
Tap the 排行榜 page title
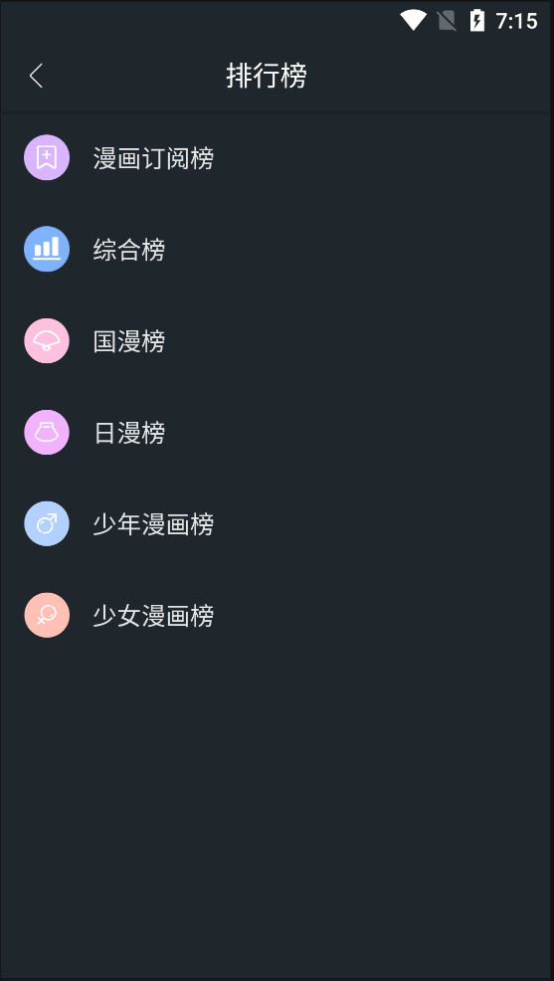point(267,76)
